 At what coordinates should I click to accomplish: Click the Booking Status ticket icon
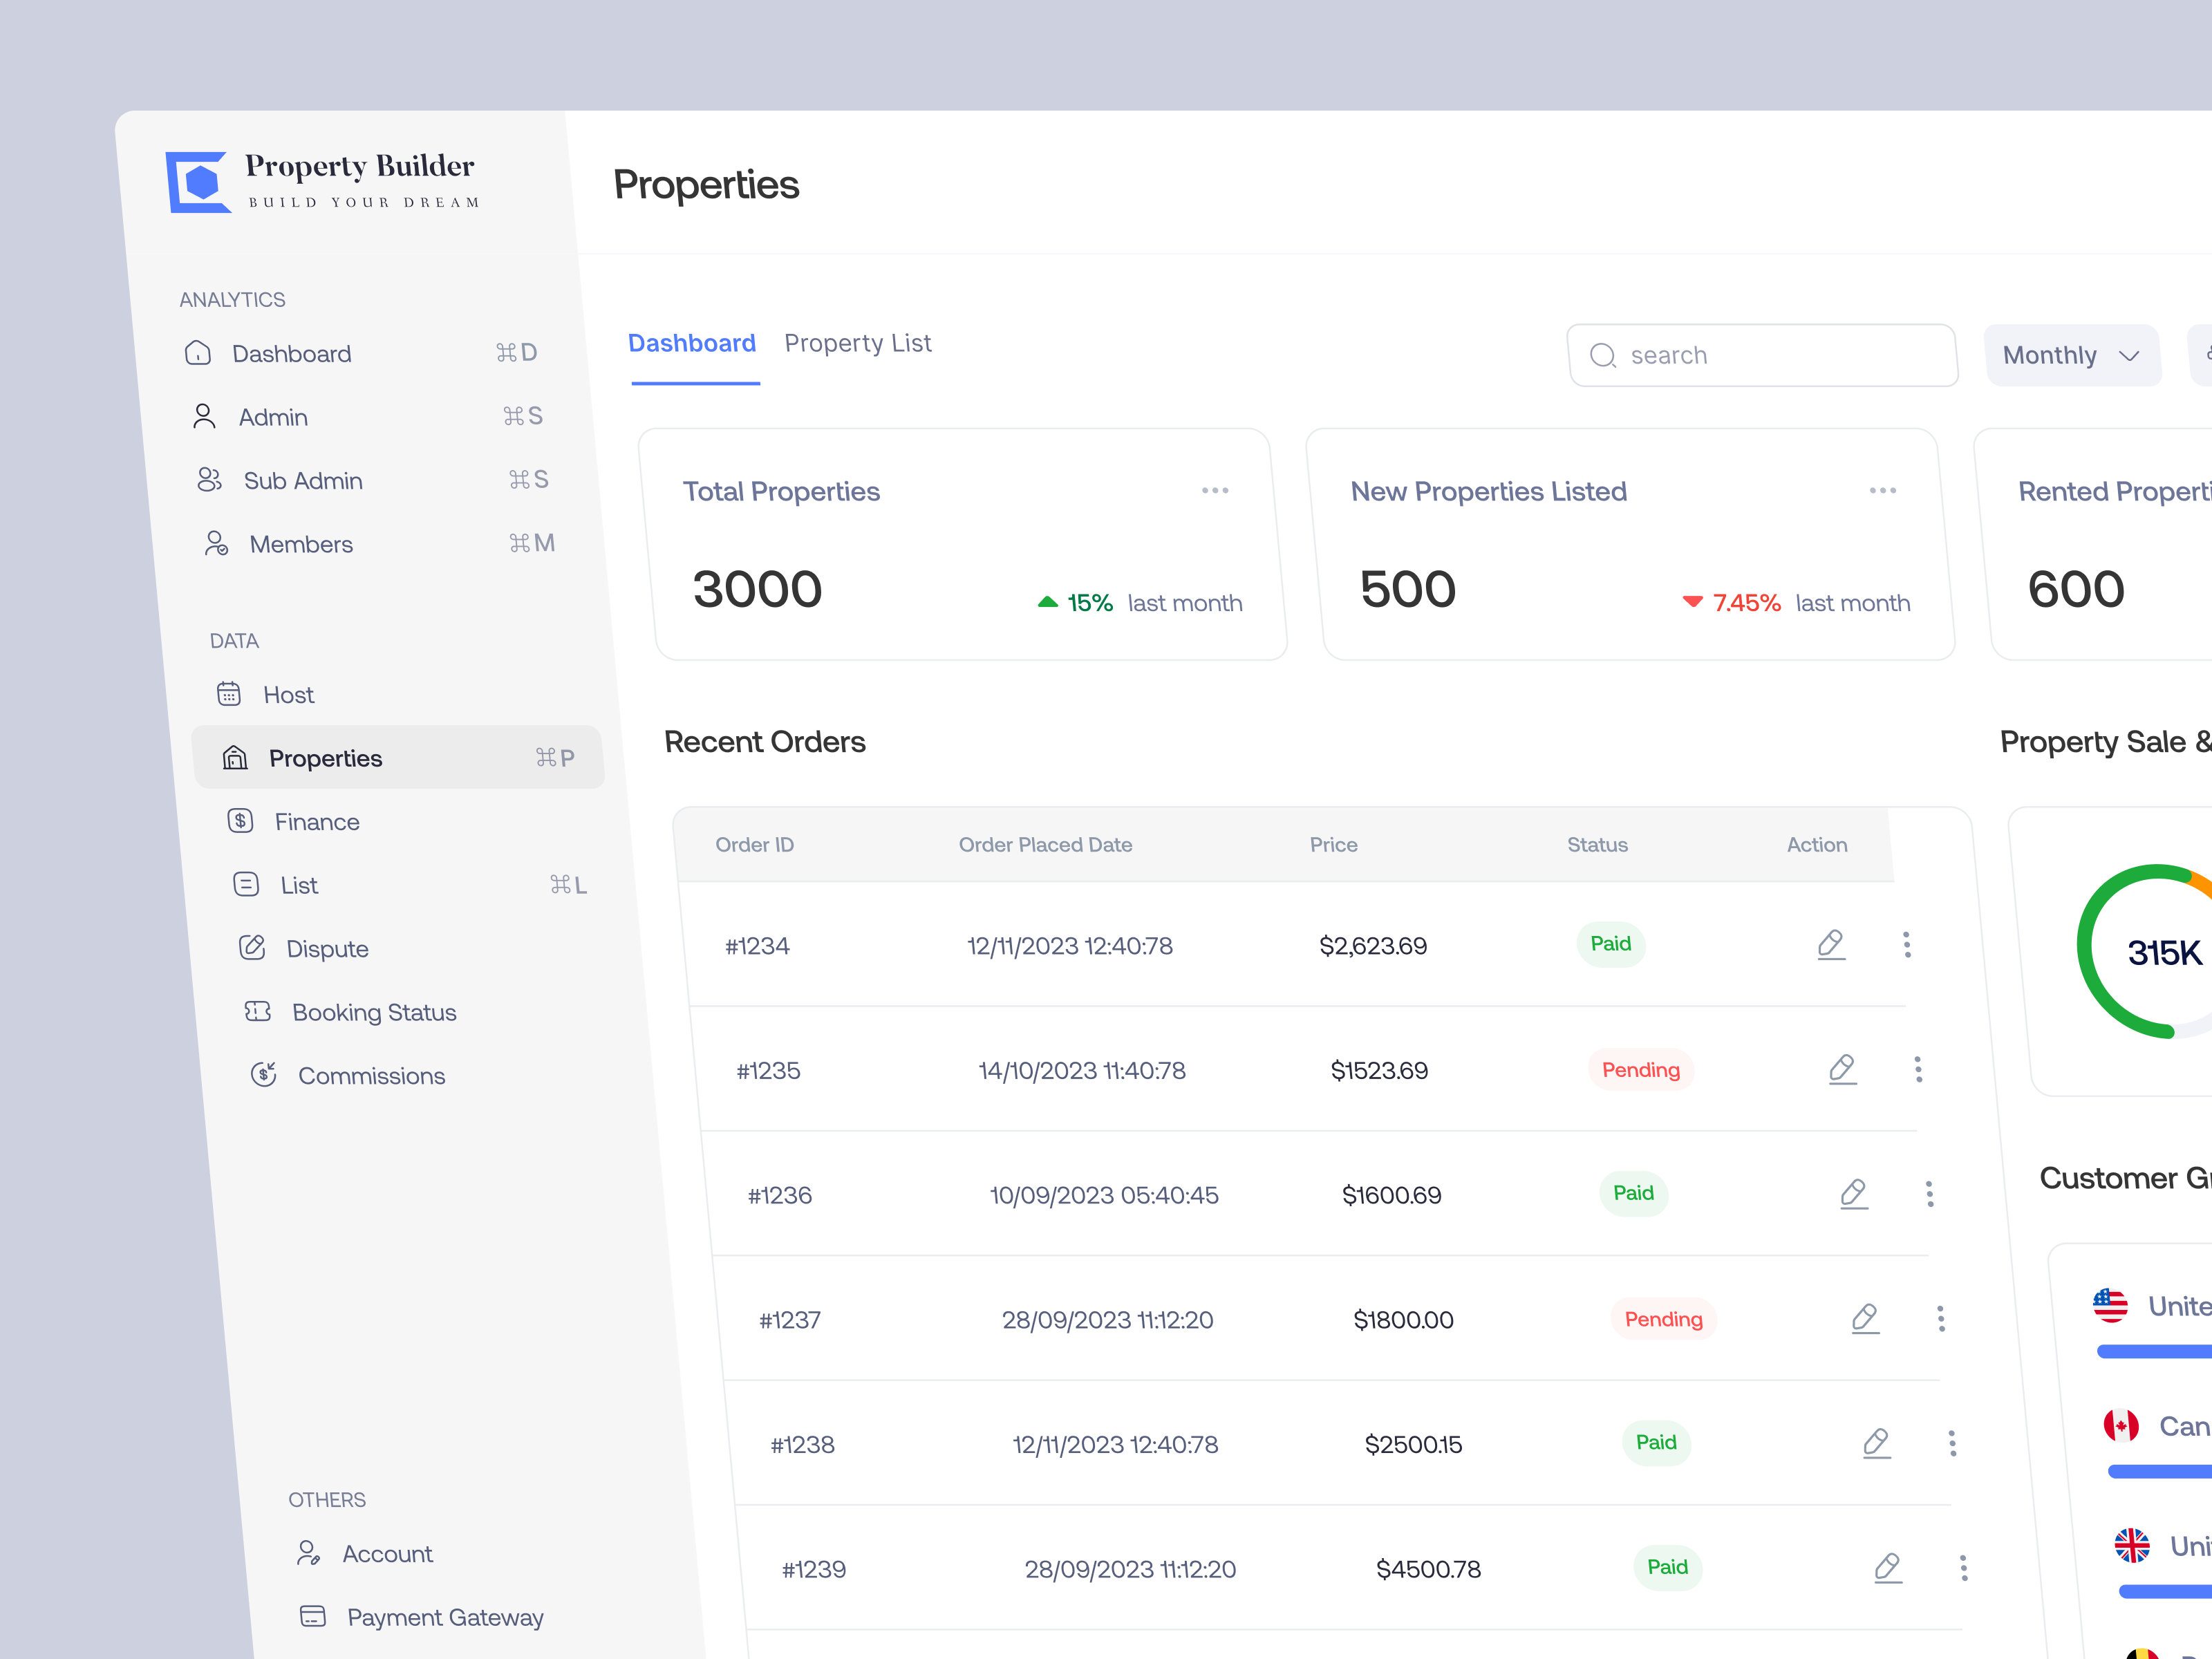(x=257, y=1012)
